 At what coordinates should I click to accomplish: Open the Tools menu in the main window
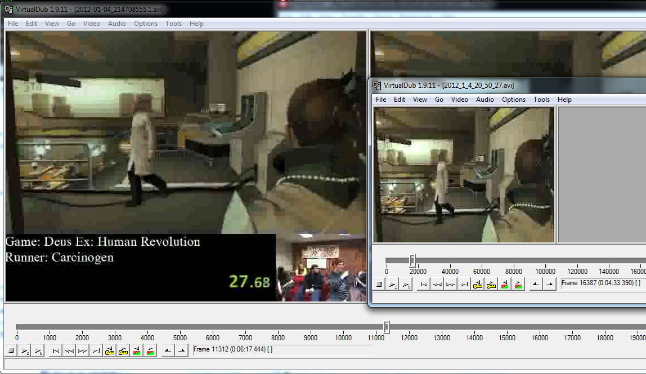173,24
